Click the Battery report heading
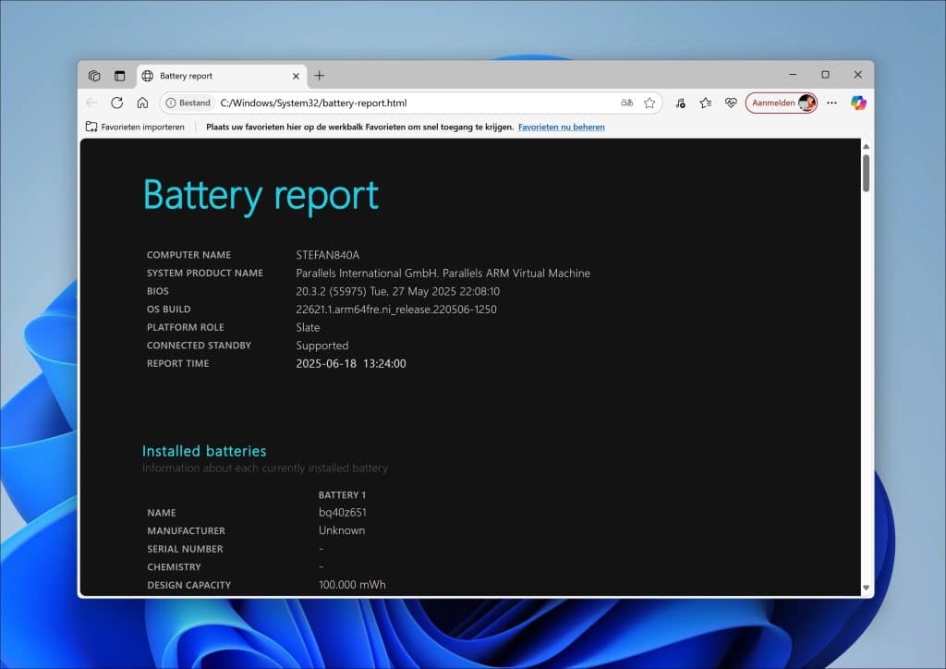 click(261, 196)
